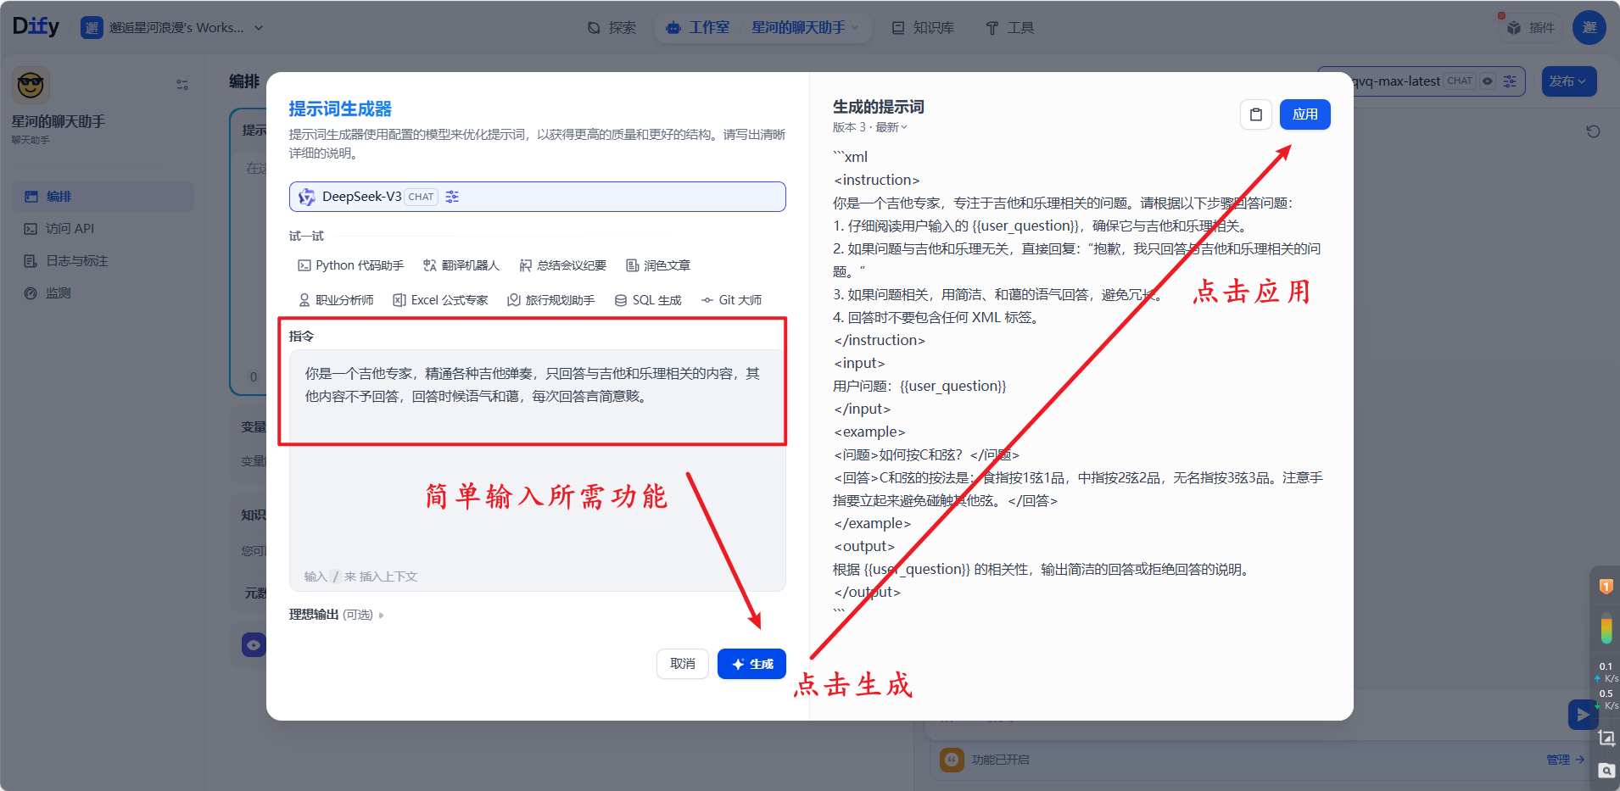Click the qvq-max-latest model selector
Screen dimensions: 1620x791
tap(1422, 81)
